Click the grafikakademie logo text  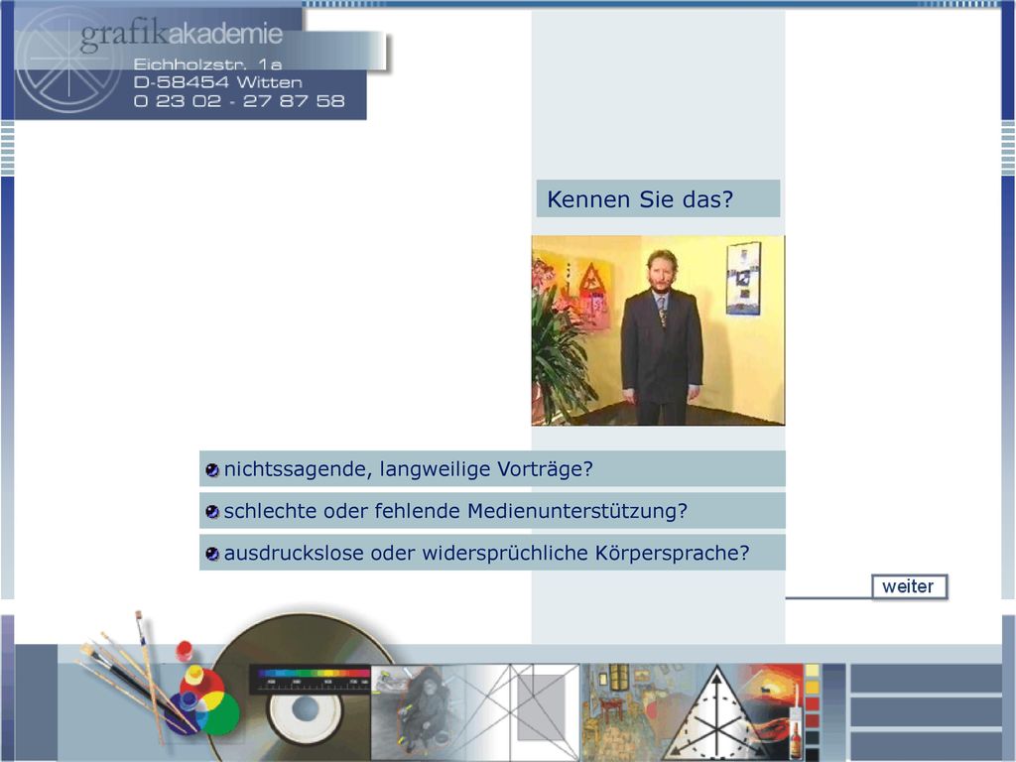[183, 35]
